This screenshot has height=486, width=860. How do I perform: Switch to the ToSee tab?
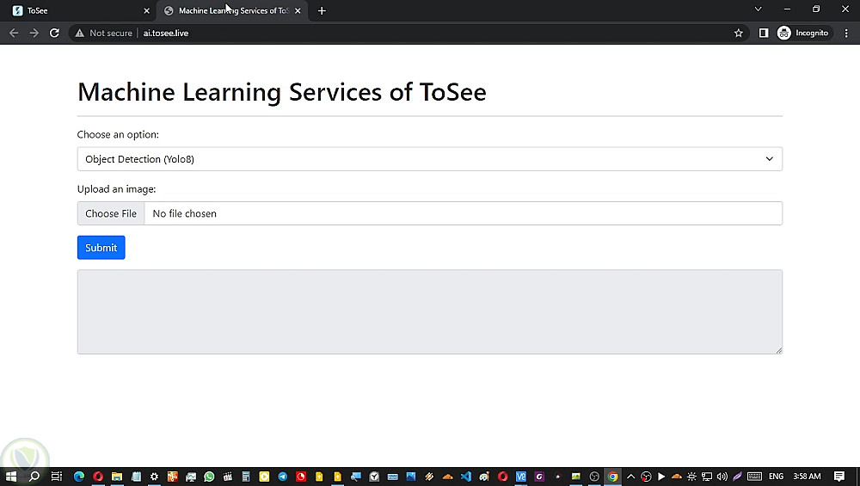(77, 11)
